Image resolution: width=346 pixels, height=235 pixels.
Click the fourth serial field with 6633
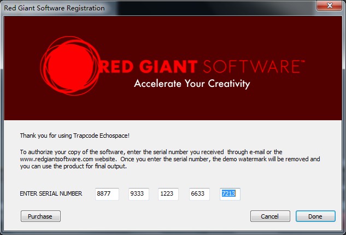[199, 193]
